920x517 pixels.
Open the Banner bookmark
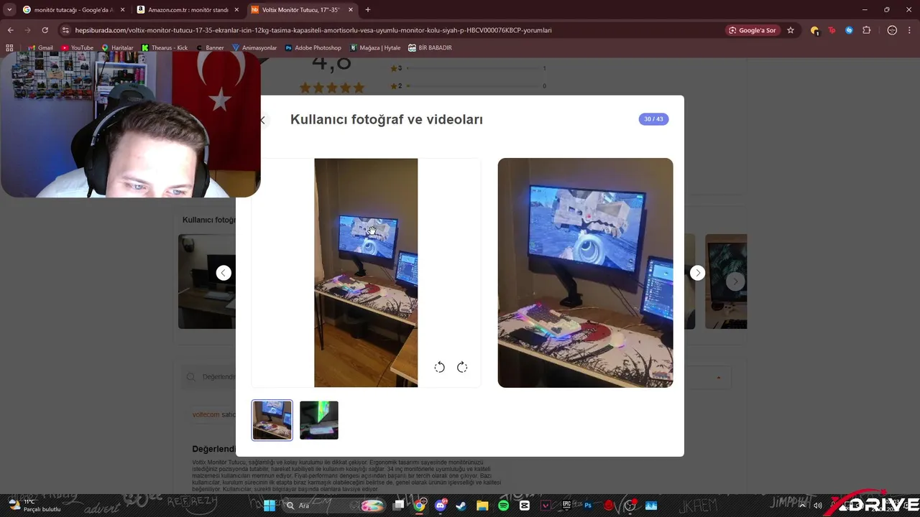click(210, 48)
